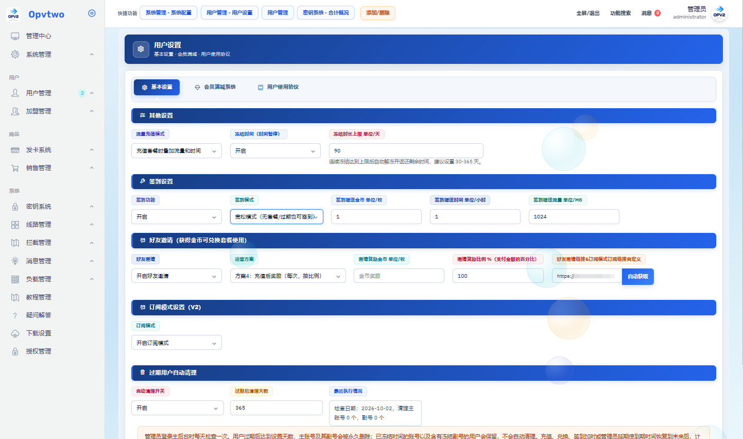
Task: Click the gear icon next to 系统管理
Action: point(15,54)
